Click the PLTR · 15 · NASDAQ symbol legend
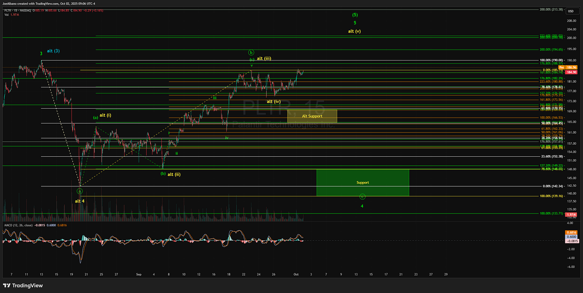This screenshot has width=583, height=293. tap(18, 10)
